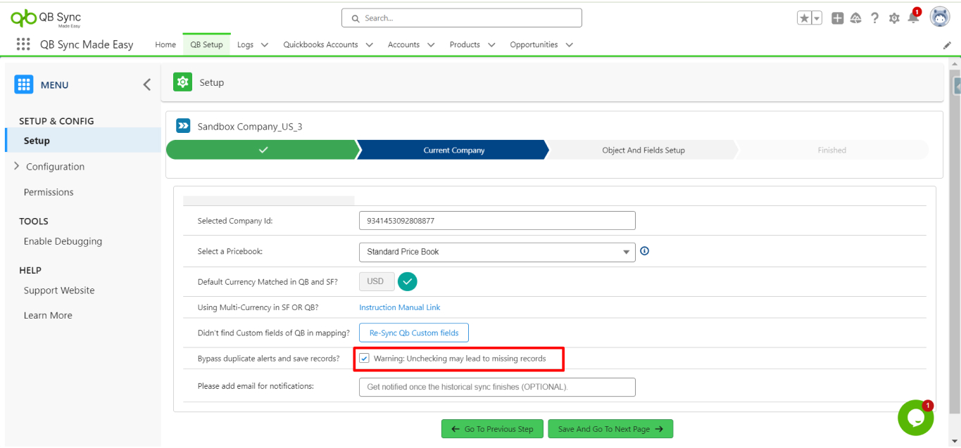This screenshot has height=448, width=961.
Task: Click the USD currency field
Action: pos(377,281)
